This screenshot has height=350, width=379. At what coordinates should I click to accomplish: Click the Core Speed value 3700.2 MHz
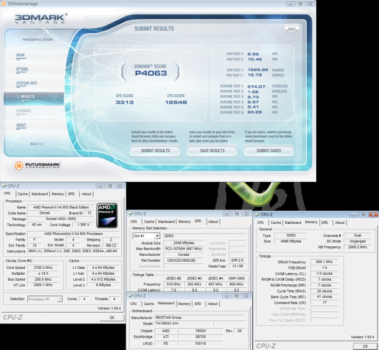pos(43,268)
